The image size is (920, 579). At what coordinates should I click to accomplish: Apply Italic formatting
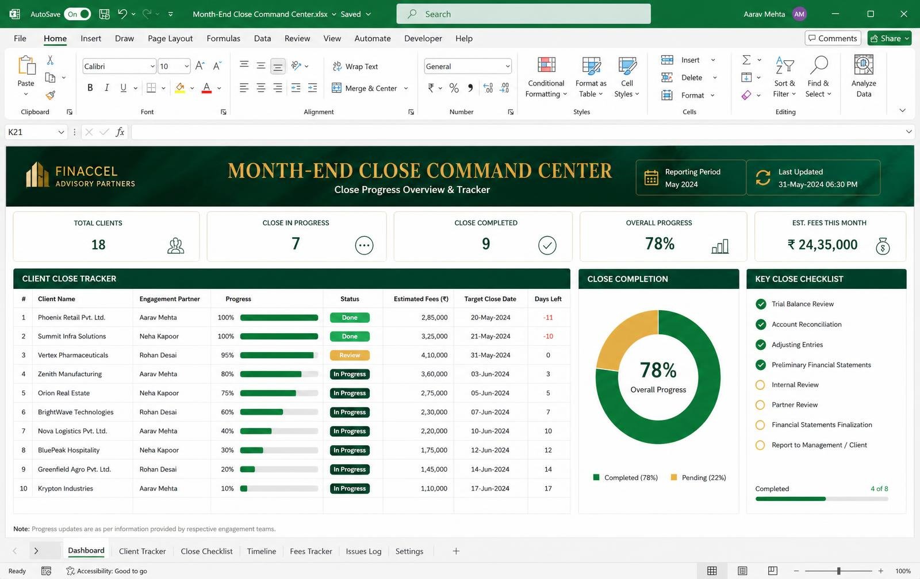(106, 88)
